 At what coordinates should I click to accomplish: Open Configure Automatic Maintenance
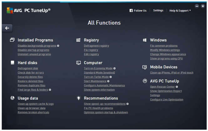coord(104,85)
